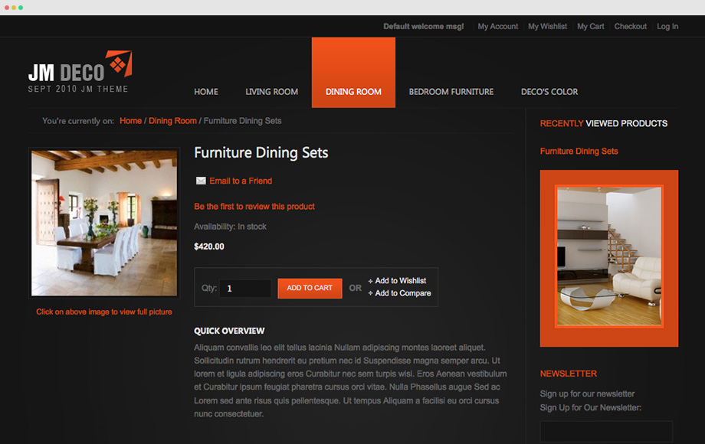
Task: Go to the Living Room menu item
Action: click(271, 92)
